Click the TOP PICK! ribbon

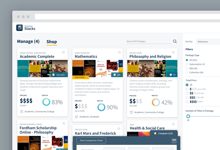(x=81, y=77)
